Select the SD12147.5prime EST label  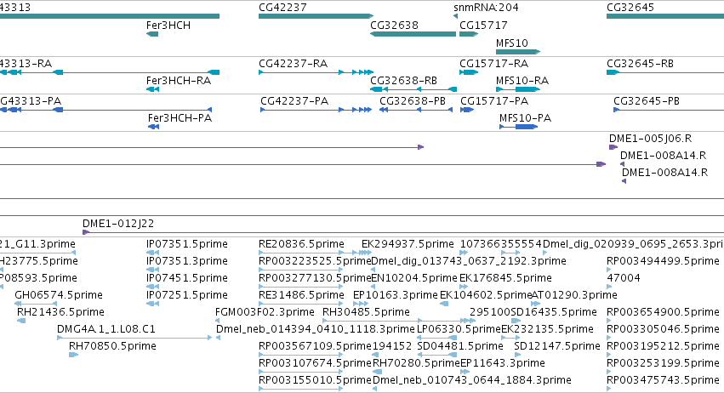[557, 346]
